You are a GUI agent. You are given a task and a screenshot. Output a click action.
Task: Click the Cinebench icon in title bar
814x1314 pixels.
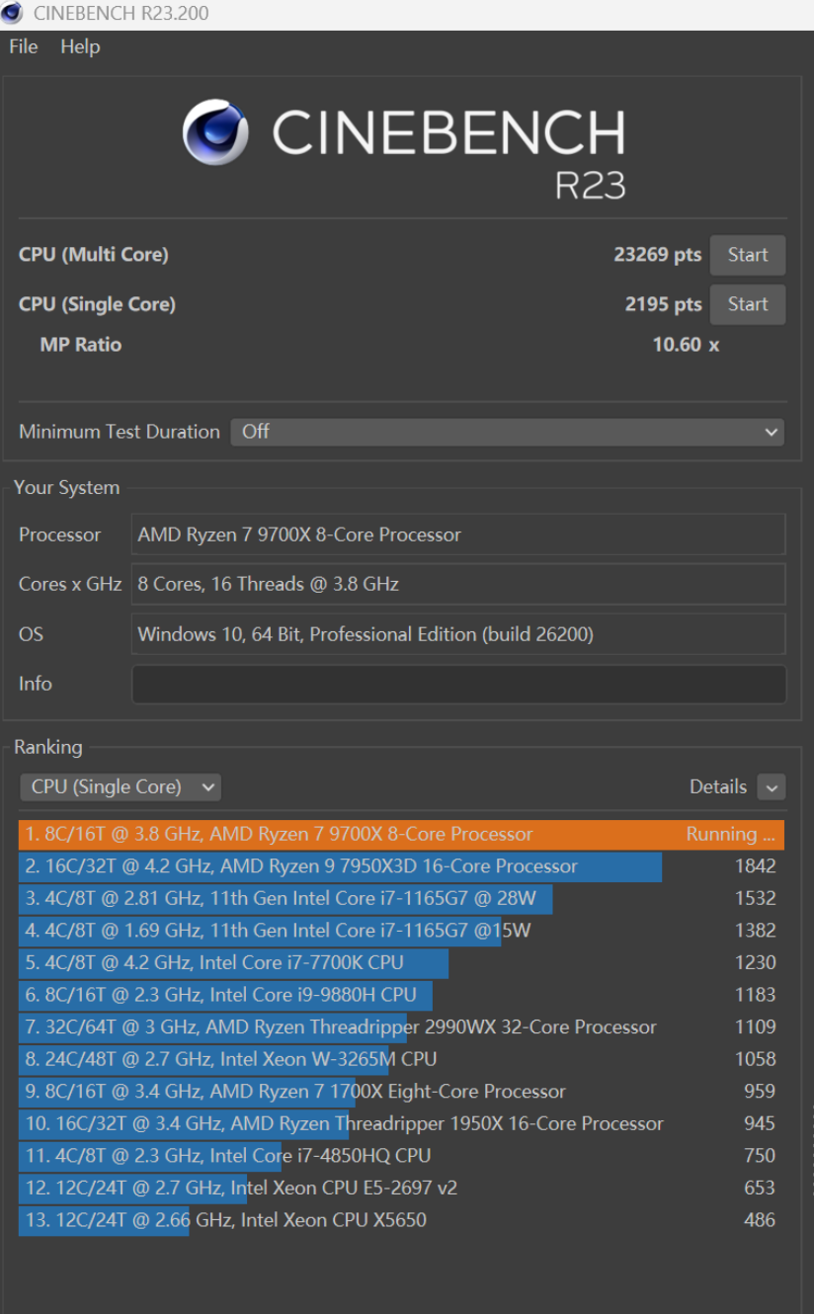(x=13, y=14)
